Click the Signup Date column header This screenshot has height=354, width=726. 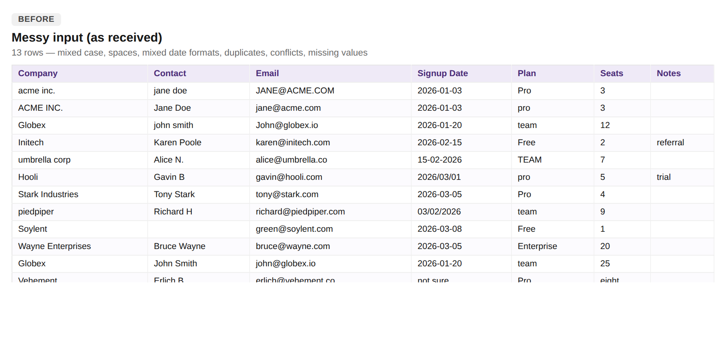click(x=461, y=74)
